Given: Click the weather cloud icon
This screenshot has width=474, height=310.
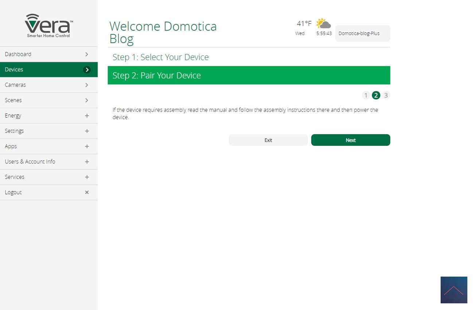Looking at the screenshot, I should click(x=323, y=24).
